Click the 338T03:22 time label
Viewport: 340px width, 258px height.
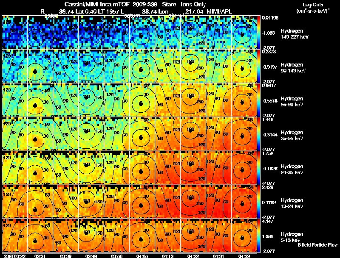[15, 256]
